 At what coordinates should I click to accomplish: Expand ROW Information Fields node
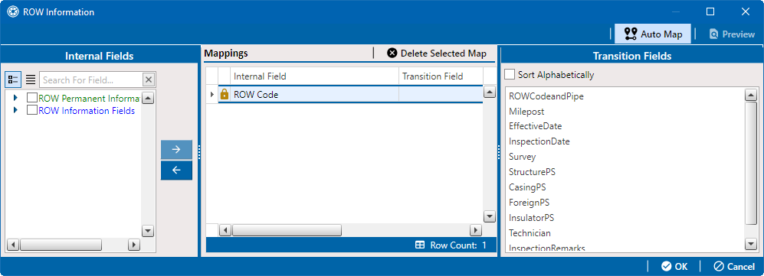coord(15,110)
